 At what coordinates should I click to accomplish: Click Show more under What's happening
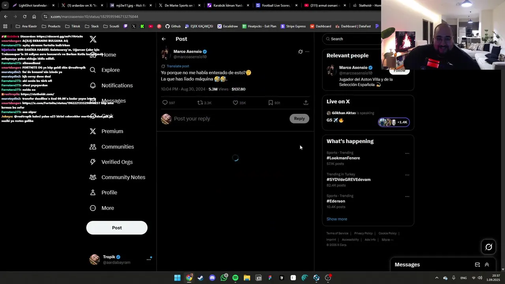click(337, 219)
